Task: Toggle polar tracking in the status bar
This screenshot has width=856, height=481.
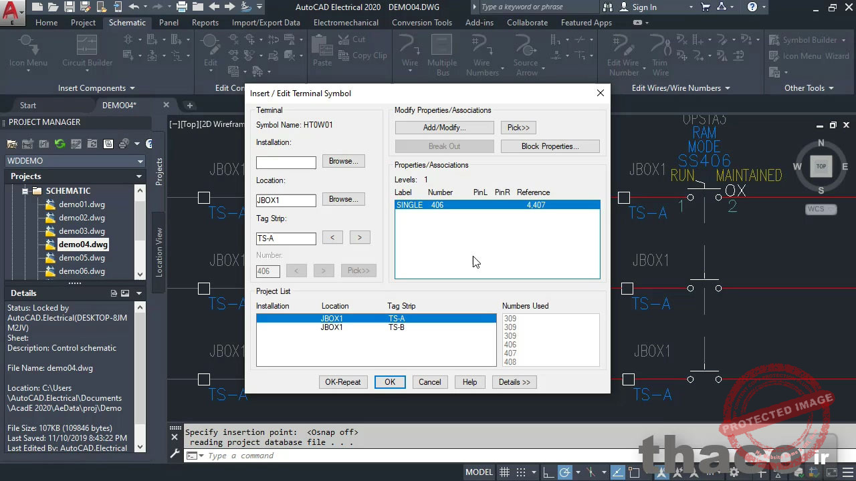Action: pyautogui.click(x=566, y=472)
